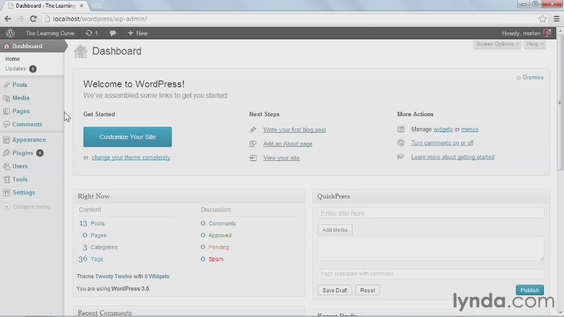The width and height of the screenshot is (564, 317).
Task: Click the Settings icon in sidebar
Action: pos(6,193)
